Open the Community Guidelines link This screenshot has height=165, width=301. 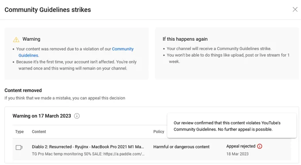tap(123, 49)
